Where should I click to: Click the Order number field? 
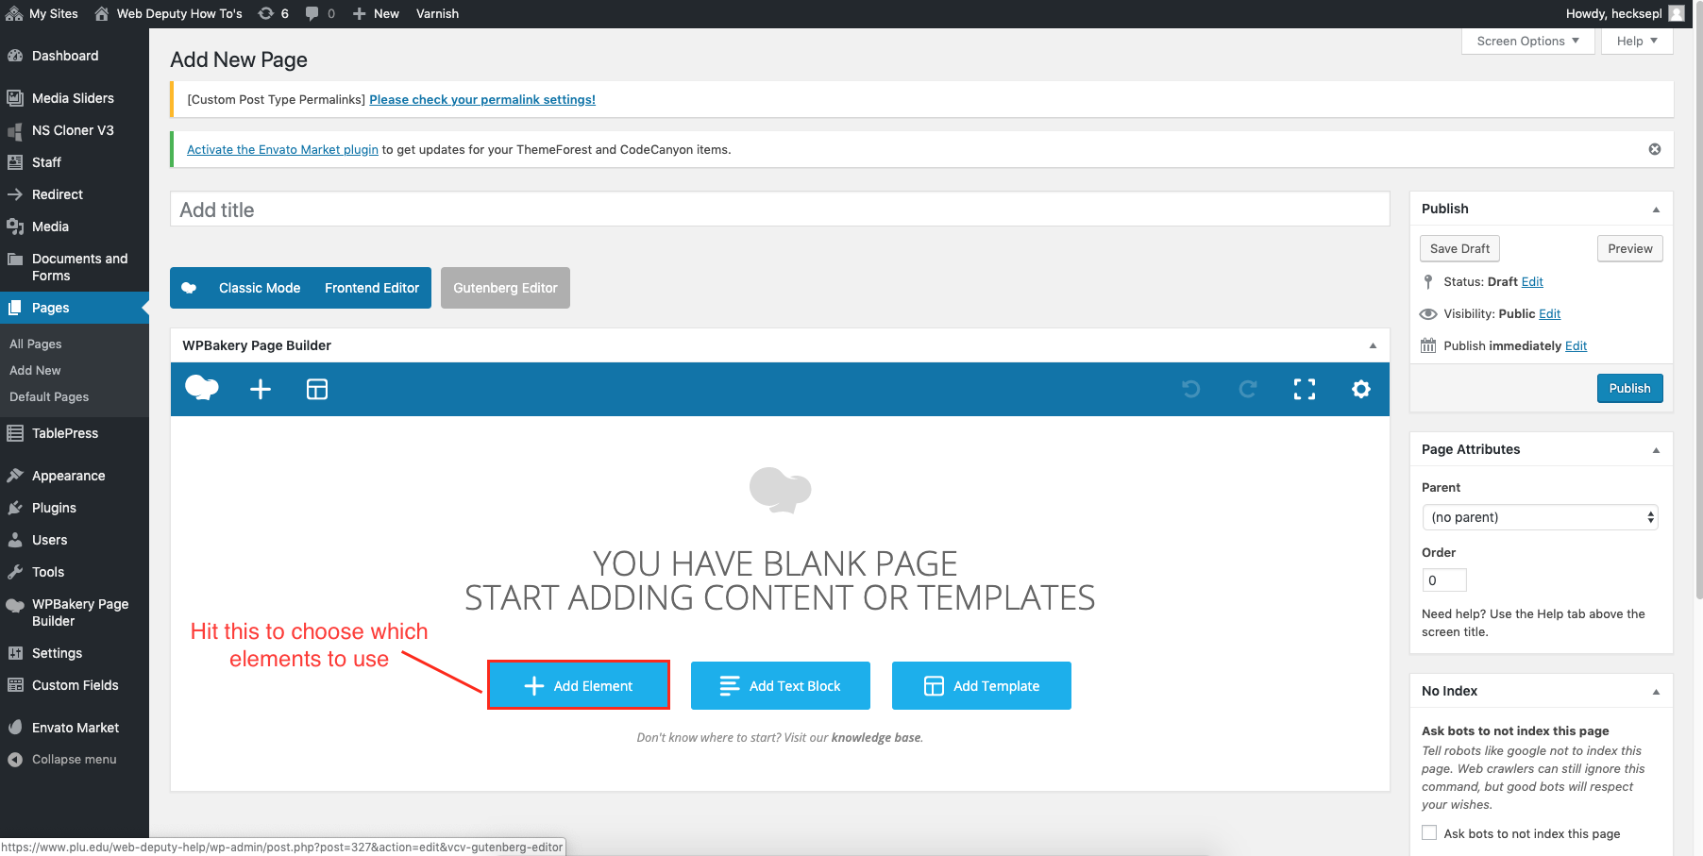[x=1444, y=579]
